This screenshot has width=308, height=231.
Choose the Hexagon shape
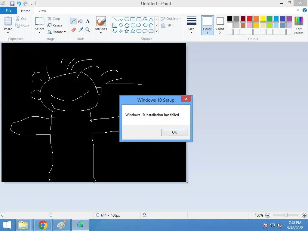coord(133,25)
